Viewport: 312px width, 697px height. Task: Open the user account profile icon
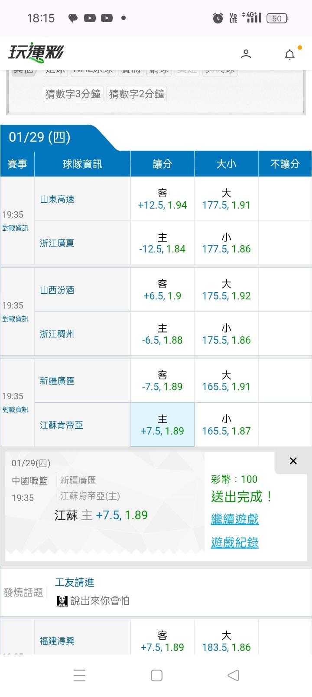[246, 54]
